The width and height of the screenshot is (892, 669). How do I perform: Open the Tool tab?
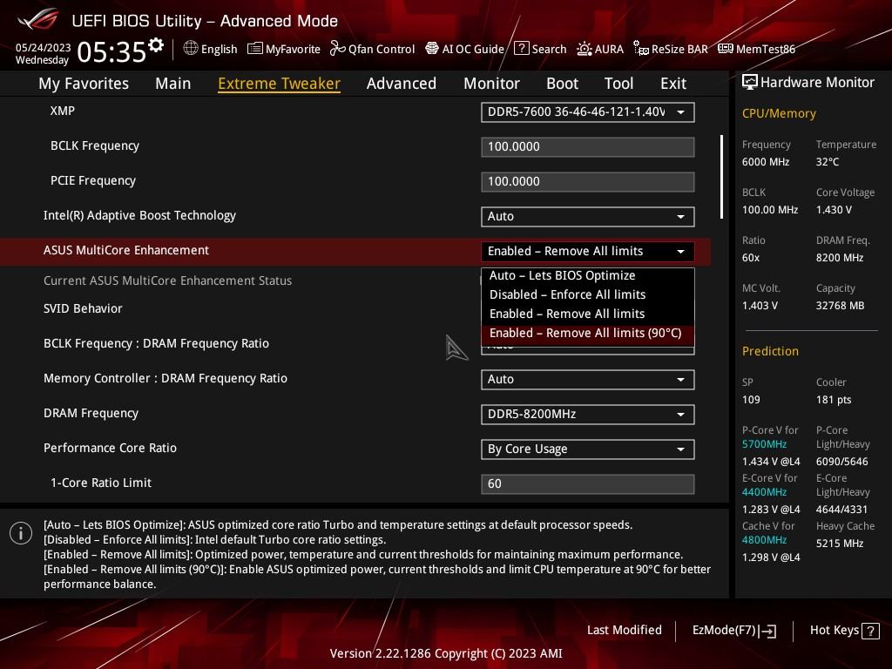click(619, 84)
